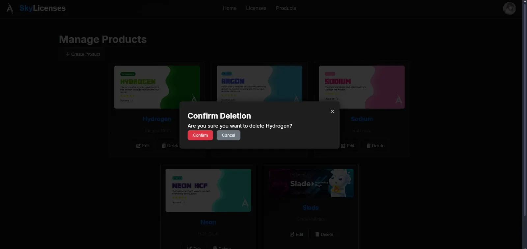Edit the Sodium product
Screen dimensions: 527x249
(x=347, y=146)
